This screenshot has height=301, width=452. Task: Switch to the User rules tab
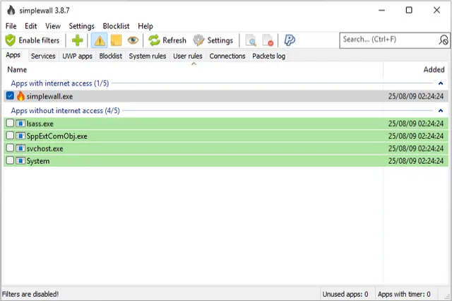(188, 56)
